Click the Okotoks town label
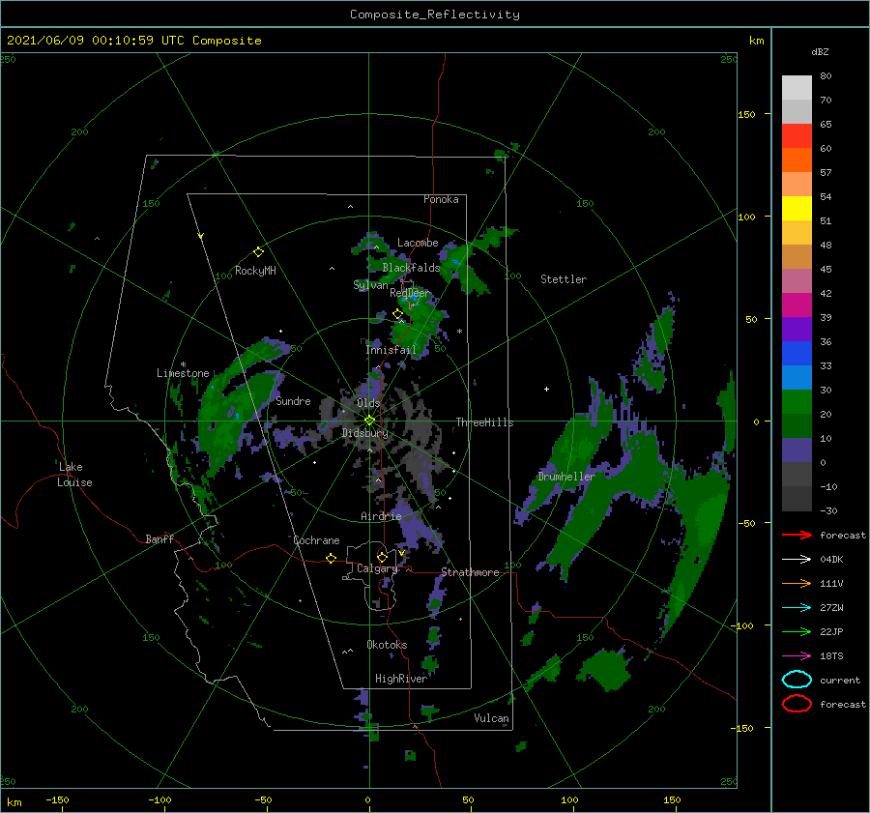 pyautogui.click(x=387, y=645)
